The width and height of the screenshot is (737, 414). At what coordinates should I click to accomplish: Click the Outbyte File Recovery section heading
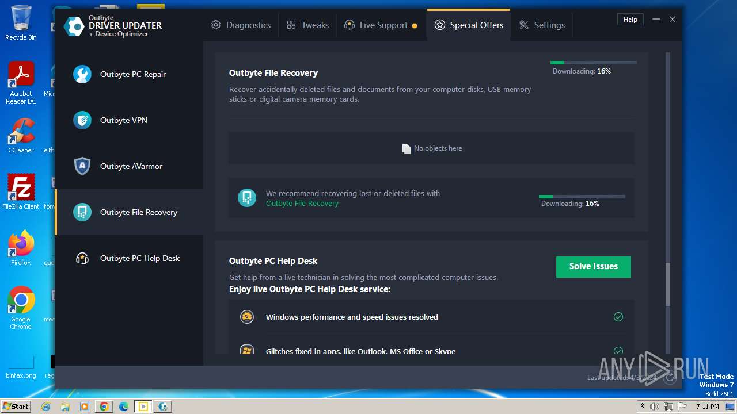tap(273, 73)
